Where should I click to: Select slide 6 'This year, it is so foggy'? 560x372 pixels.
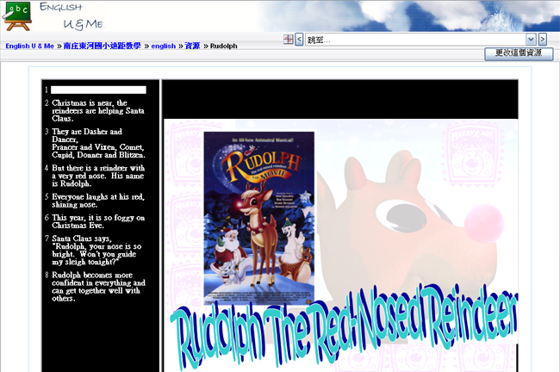[95, 222]
